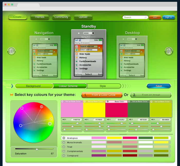This screenshot has width=180, height=166.
Task: Select the orange-yellow color wheel handle
Action: [51, 119]
